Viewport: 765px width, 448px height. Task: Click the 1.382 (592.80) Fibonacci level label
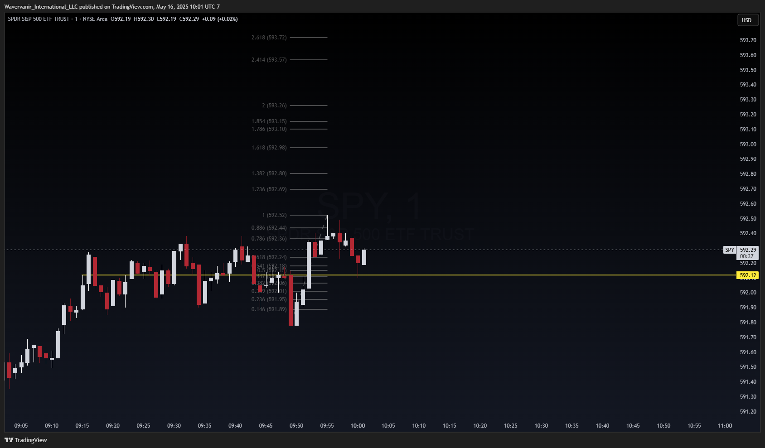click(269, 173)
